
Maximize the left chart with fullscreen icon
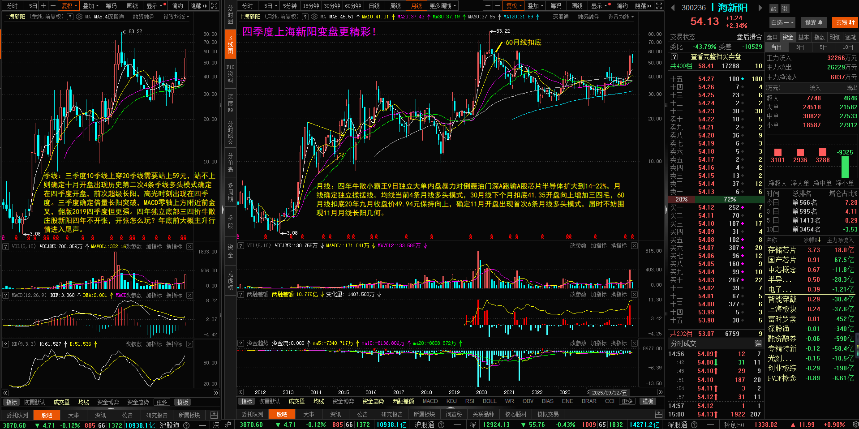tap(214, 6)
